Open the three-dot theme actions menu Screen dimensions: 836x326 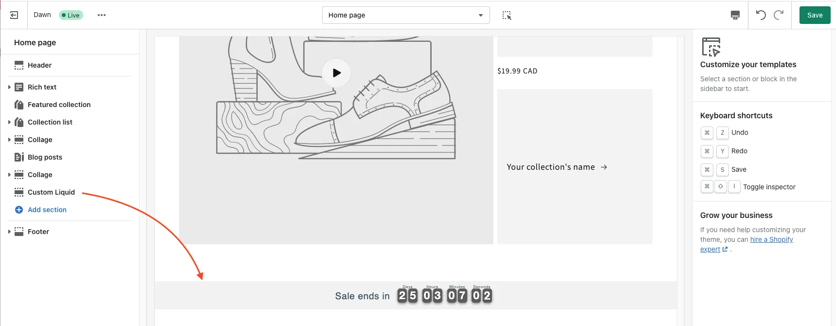pyautogui.click(x=102, y=15)
